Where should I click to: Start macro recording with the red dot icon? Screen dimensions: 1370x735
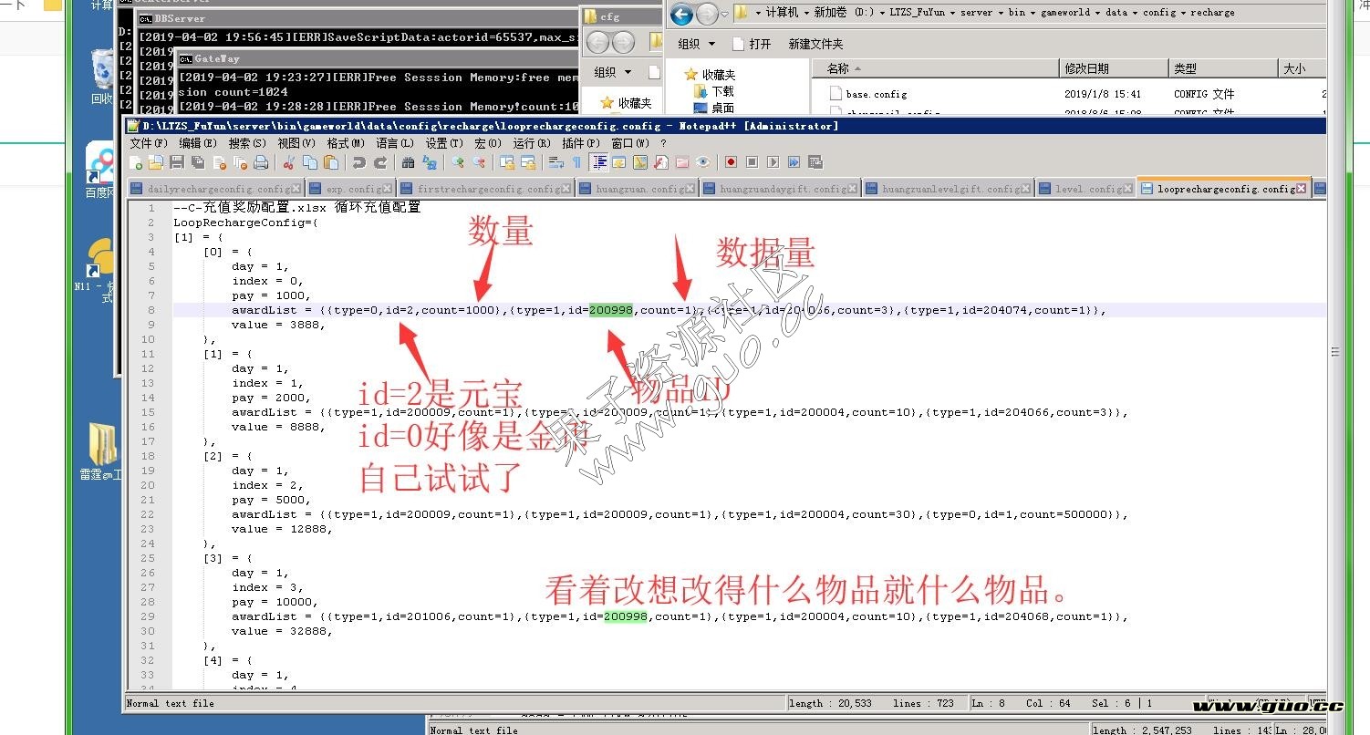coord(731,162)
